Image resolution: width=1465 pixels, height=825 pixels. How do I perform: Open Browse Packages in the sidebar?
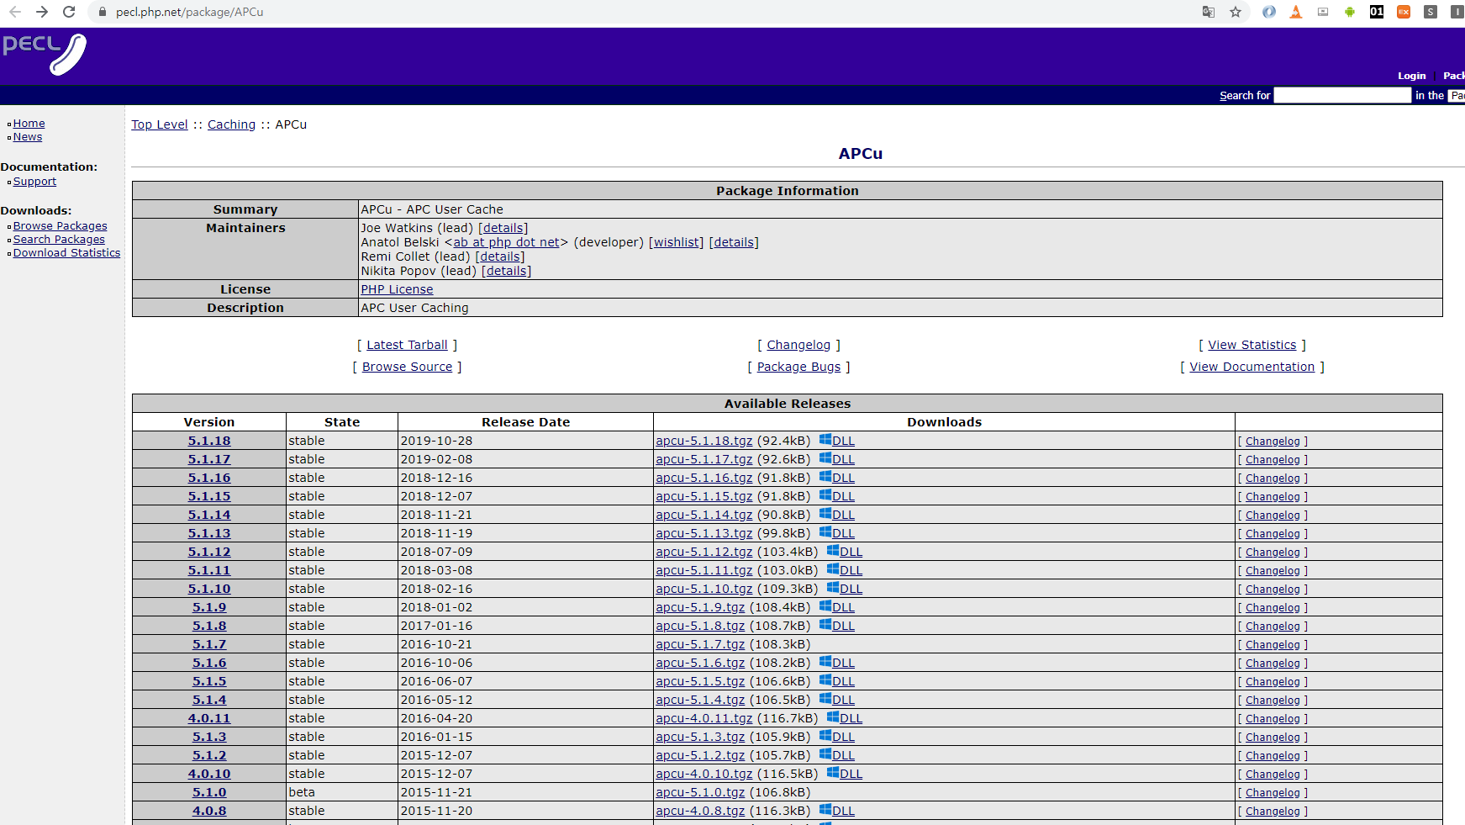61,226
